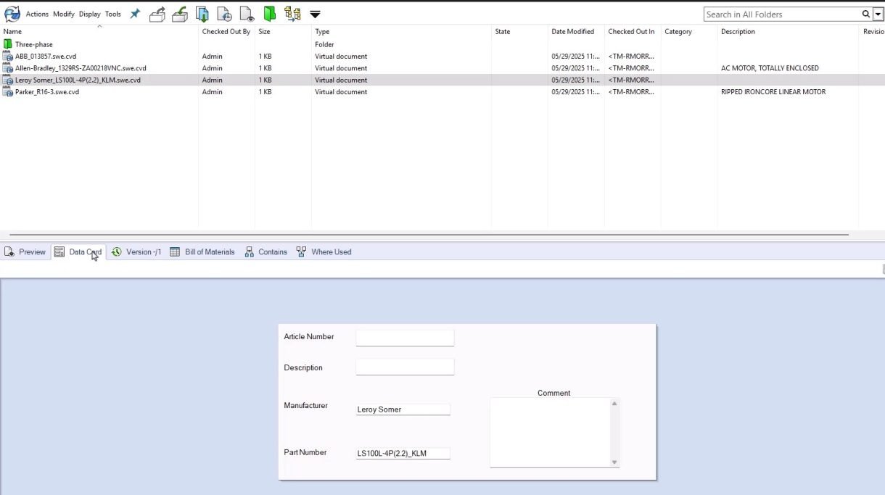Image resolution: width=885 pixels, height=495 pixels.
Task: Click the Get Version clock-document icon
Action: (225, 14)
